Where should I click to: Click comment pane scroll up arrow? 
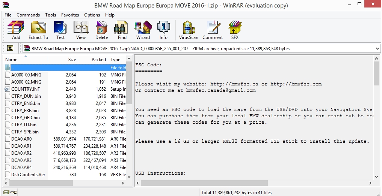376,58
